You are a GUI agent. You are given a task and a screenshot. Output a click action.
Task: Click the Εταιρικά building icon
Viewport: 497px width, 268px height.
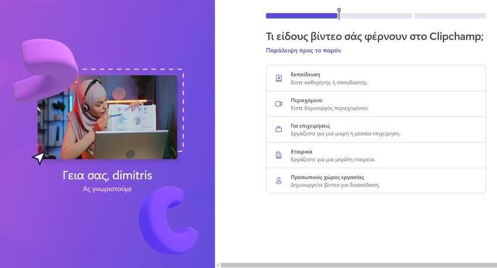pos(278,155)
